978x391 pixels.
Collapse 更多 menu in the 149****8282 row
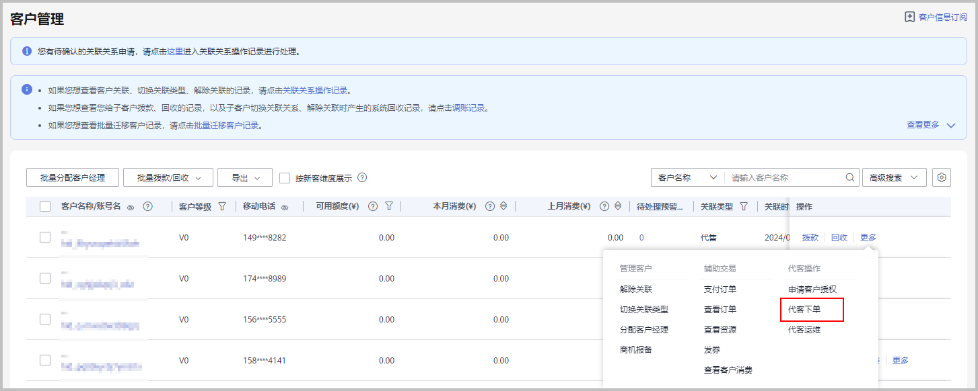[x=868, y=237]
